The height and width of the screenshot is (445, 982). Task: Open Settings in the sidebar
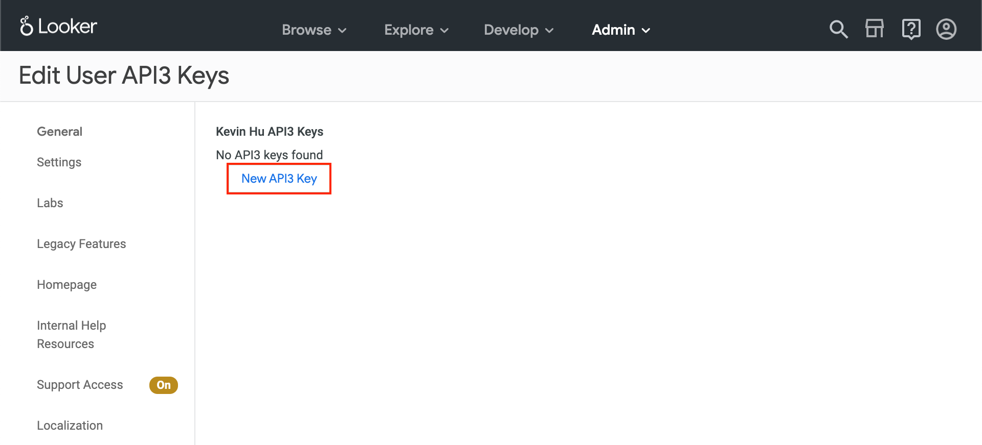(x=59, y=162)
